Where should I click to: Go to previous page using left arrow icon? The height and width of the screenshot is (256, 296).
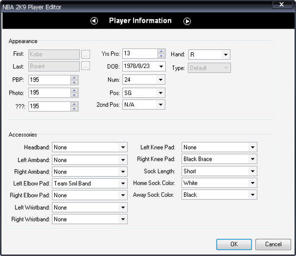(94, 21)
